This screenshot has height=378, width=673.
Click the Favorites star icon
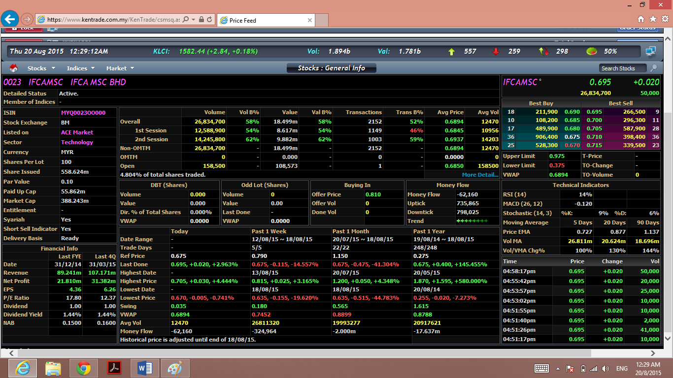click(653, 19)
